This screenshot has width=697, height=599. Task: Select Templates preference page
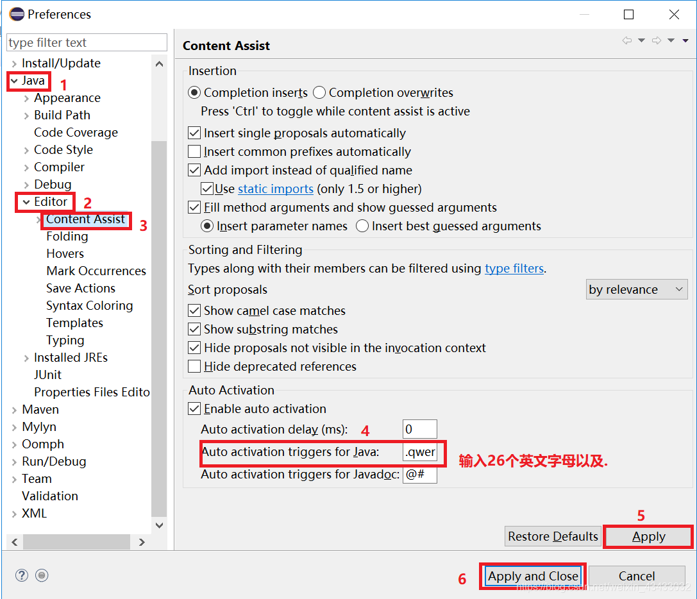[74, 323]
